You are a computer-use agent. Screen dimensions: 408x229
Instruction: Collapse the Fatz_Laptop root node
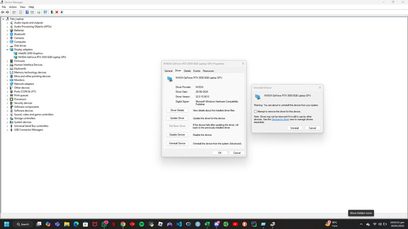point(3,19)
